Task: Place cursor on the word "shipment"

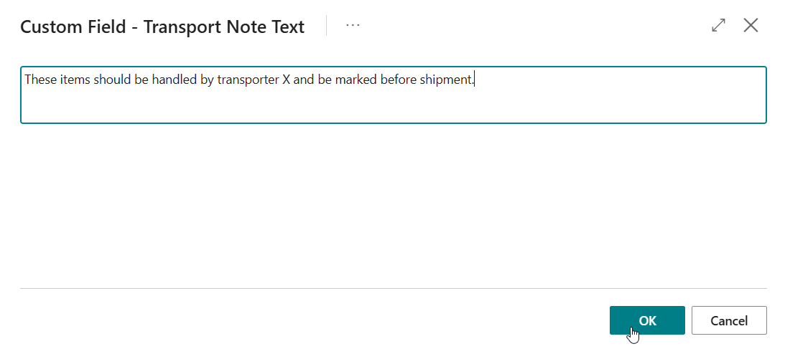Action: coord(447,80)
